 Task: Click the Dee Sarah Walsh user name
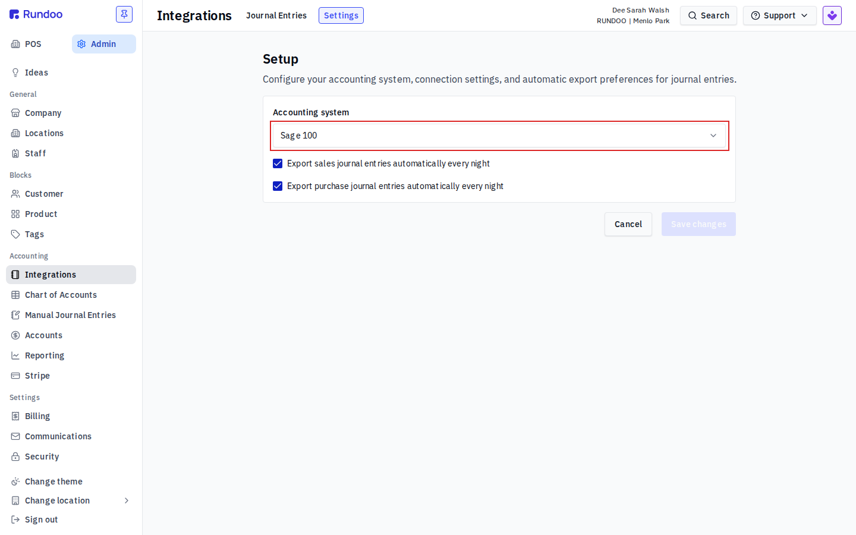click(641, 10)
